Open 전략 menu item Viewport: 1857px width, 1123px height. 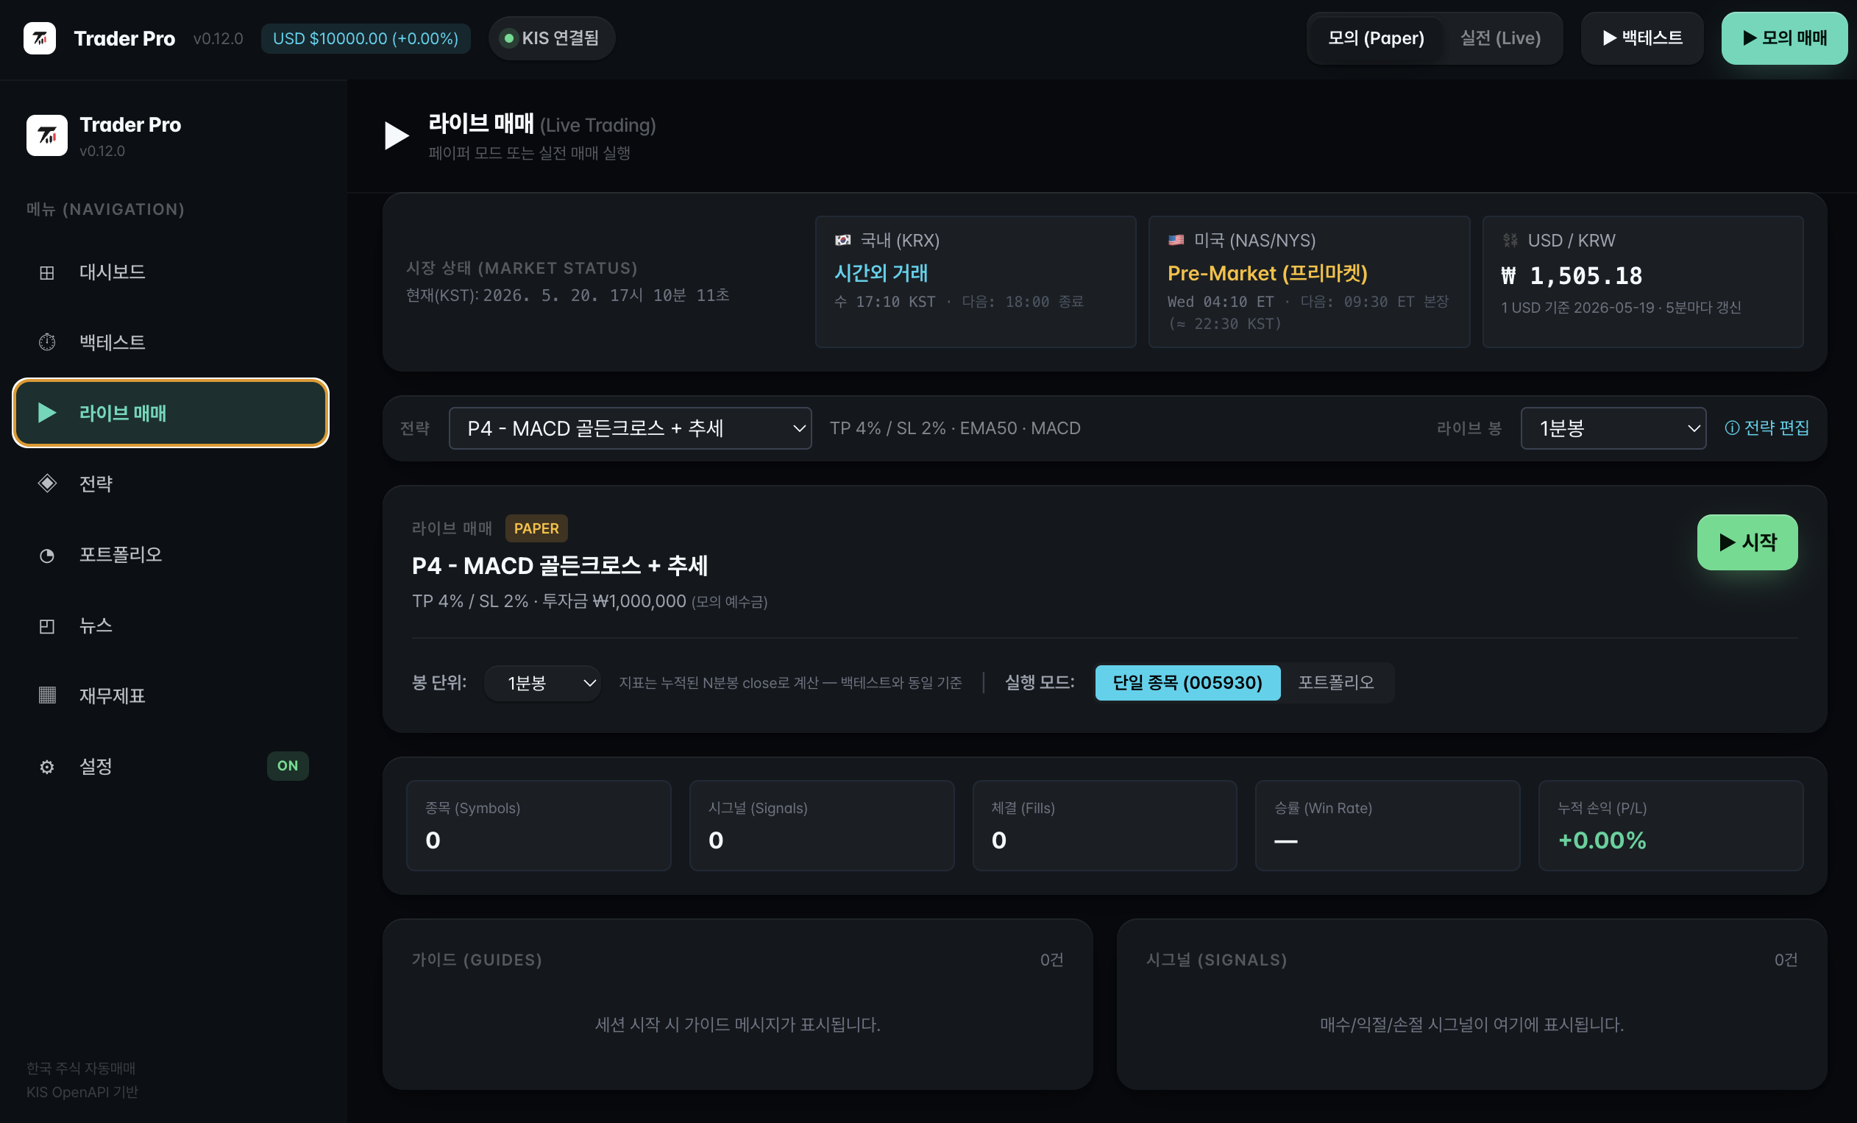click(171, 483)
